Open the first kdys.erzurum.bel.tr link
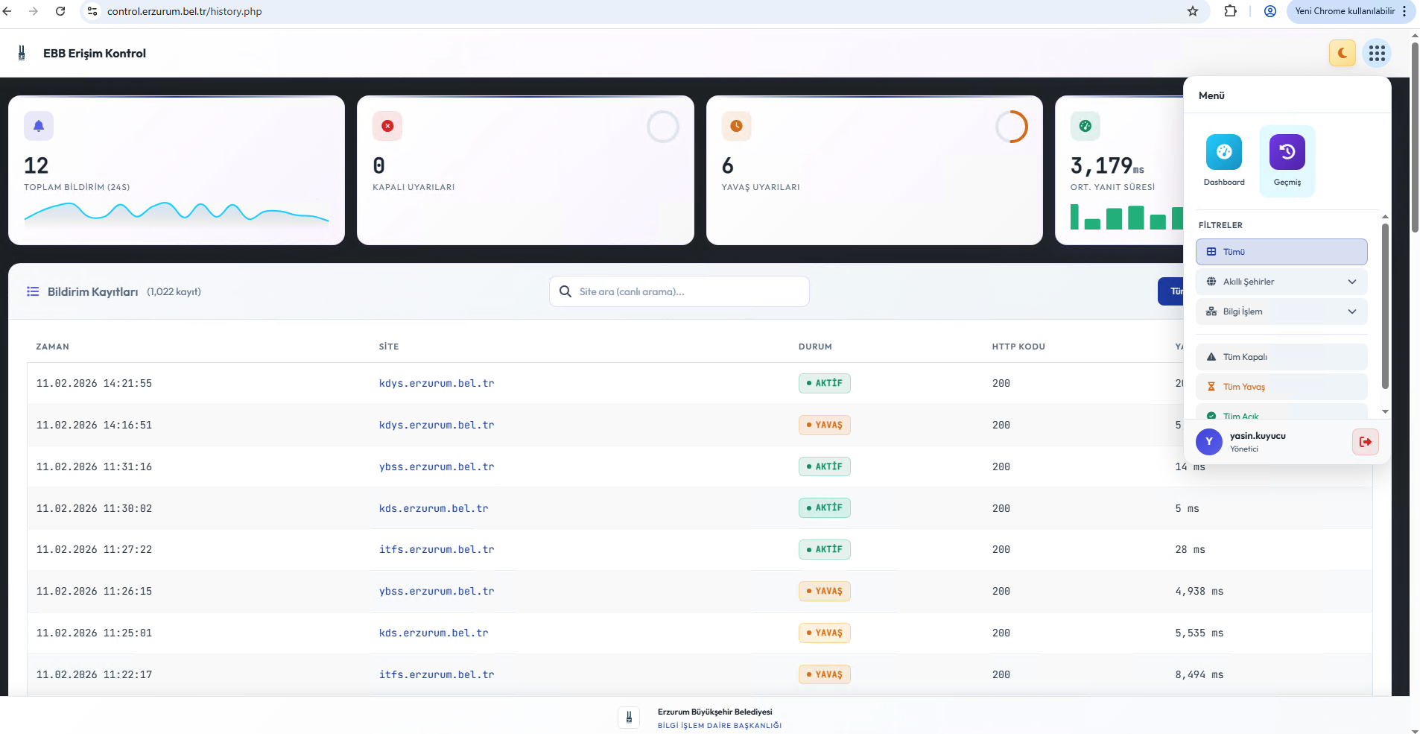Image resolution: width=1420 pixels, height=734 pixels. coord(436,383)
